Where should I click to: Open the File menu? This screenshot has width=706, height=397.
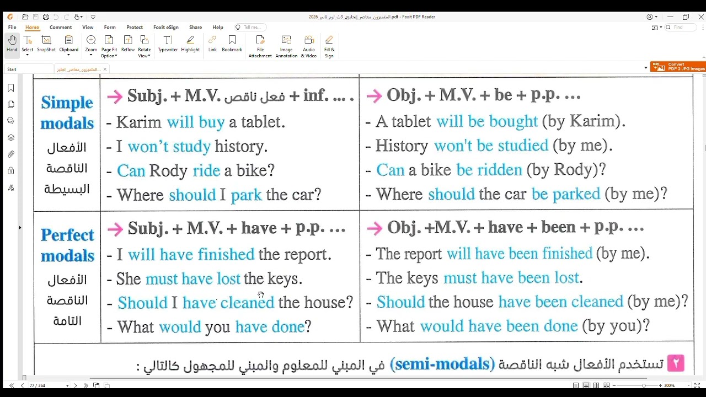tap(12, 27)
